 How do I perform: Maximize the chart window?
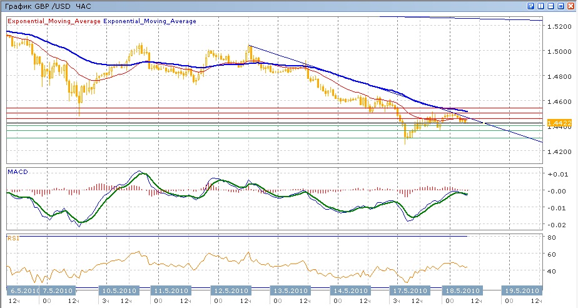coord(561,6)
